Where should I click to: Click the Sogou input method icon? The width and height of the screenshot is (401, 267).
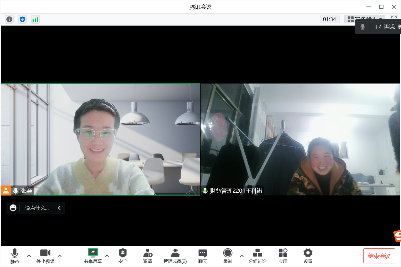pyautogui.click(x=398, y=236)
